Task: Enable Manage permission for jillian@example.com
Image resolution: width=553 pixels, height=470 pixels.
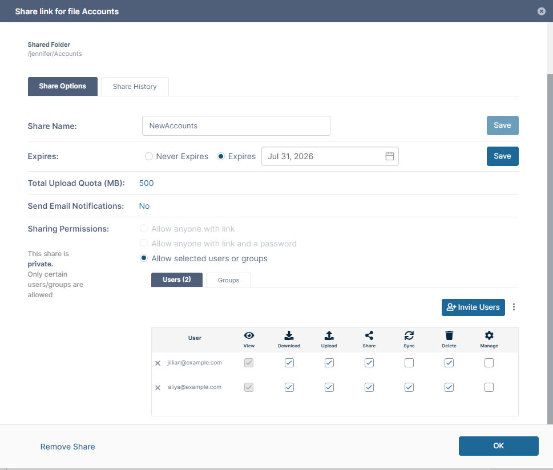Action: coord(489,363)
